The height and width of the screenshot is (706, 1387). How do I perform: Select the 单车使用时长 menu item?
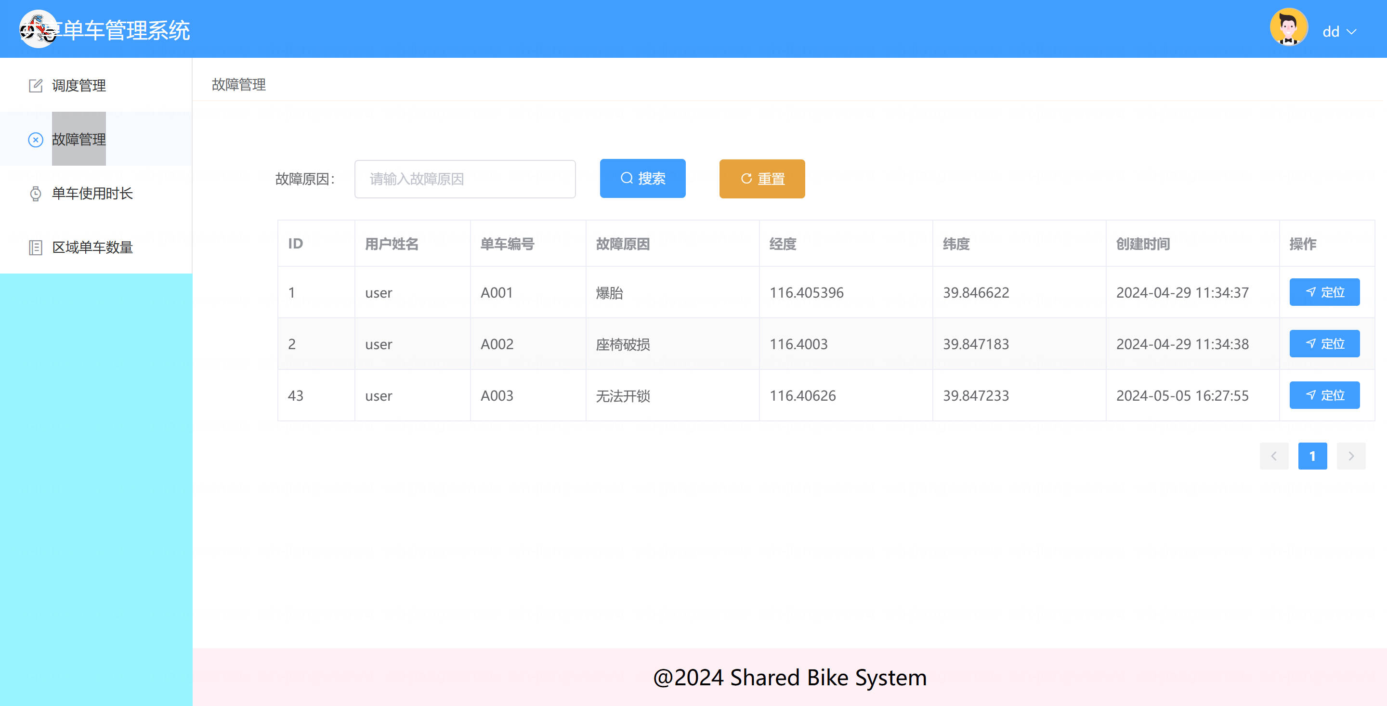92,194
